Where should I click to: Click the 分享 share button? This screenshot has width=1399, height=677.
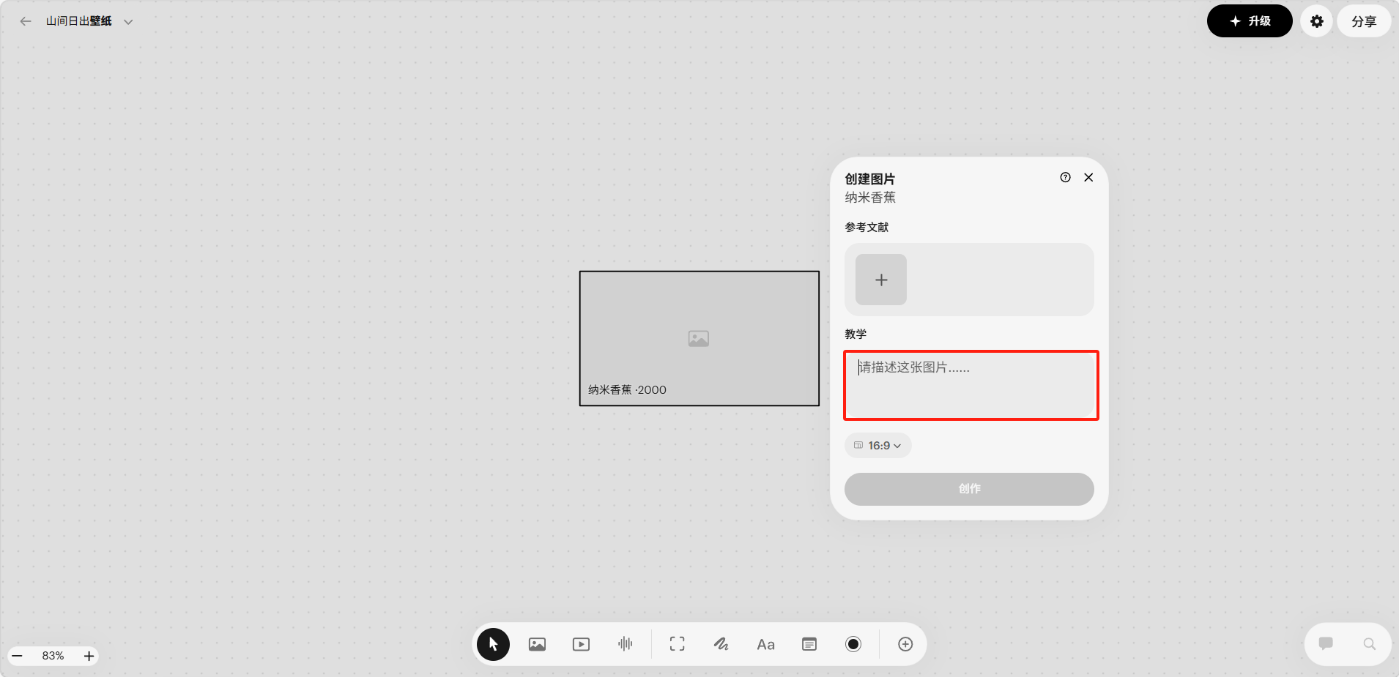(1363, 21)
